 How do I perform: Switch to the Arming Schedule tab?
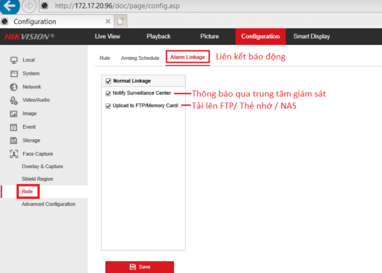click(x=140, y=58)
